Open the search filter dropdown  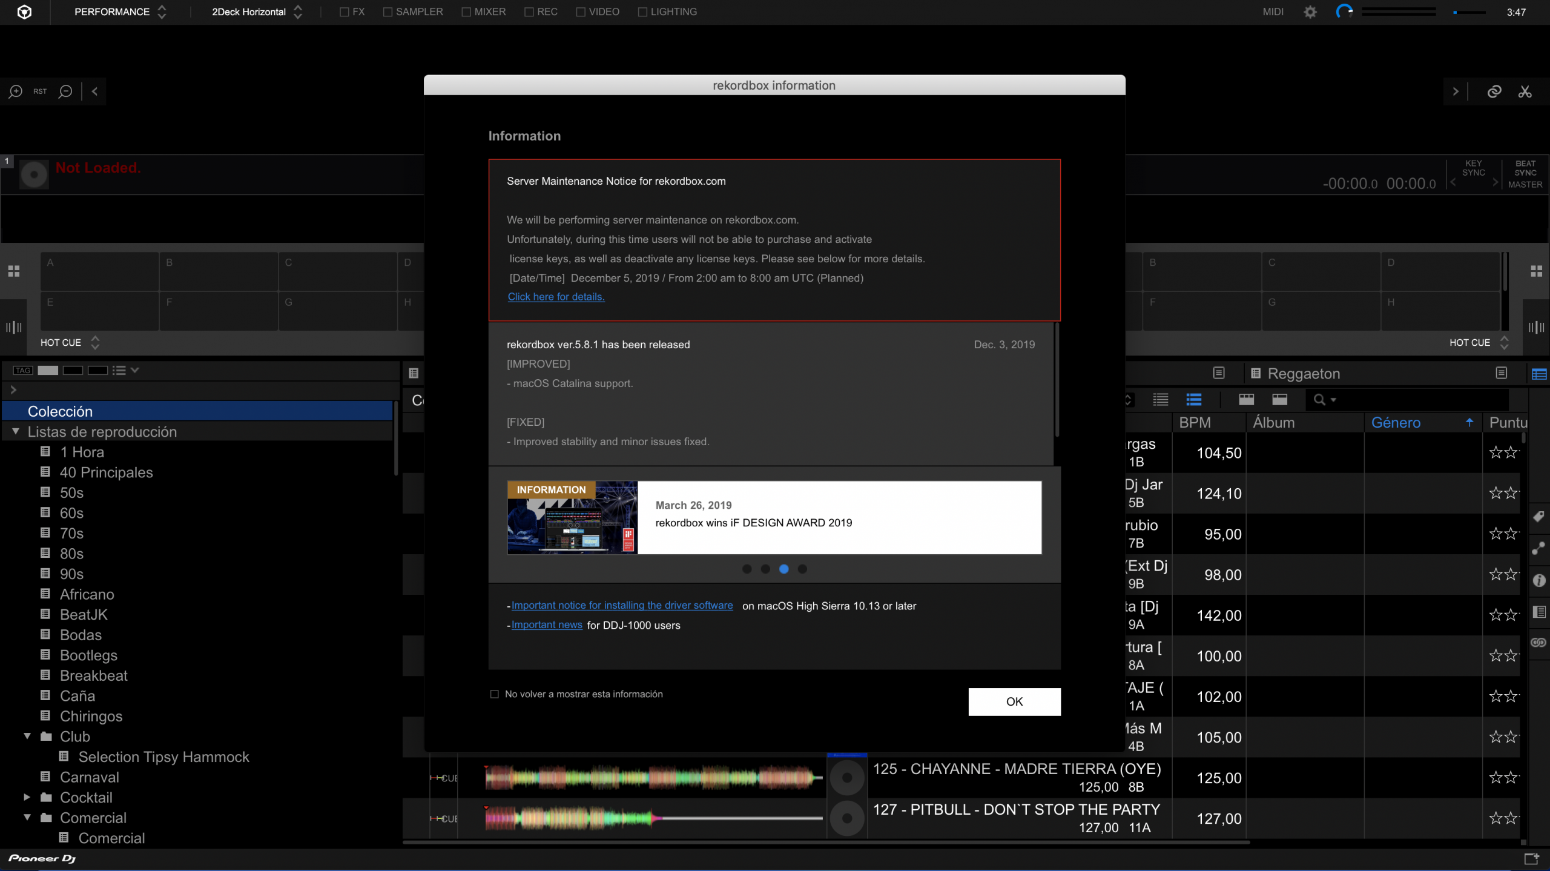1324,399
